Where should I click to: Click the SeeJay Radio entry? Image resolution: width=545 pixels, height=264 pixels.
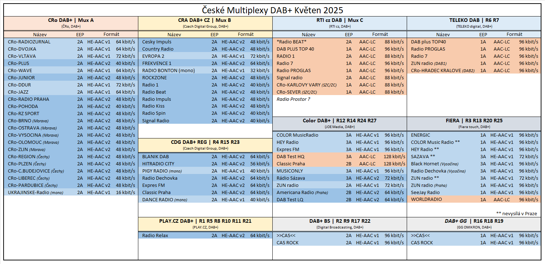[x=425, y=192]
